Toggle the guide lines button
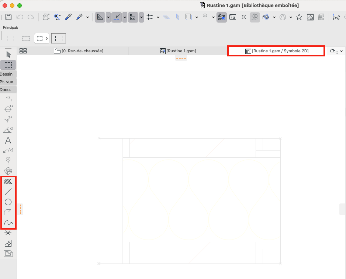 (100, 17)
